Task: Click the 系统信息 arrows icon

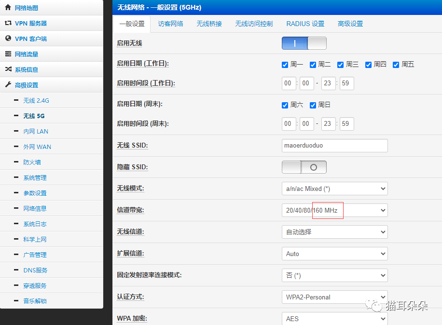Action: tap(8, 69)
